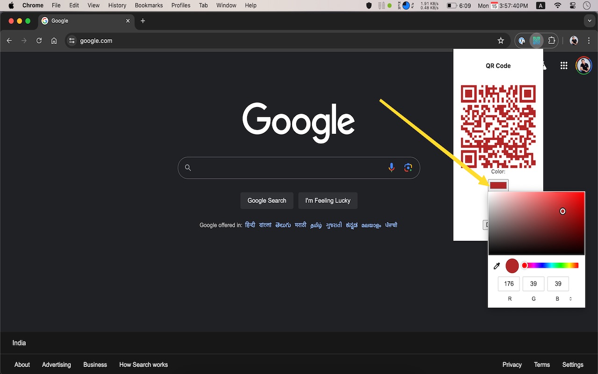Open the Tab menu
The width and height of the screenshot is (598, 374).
coord(203,6)
